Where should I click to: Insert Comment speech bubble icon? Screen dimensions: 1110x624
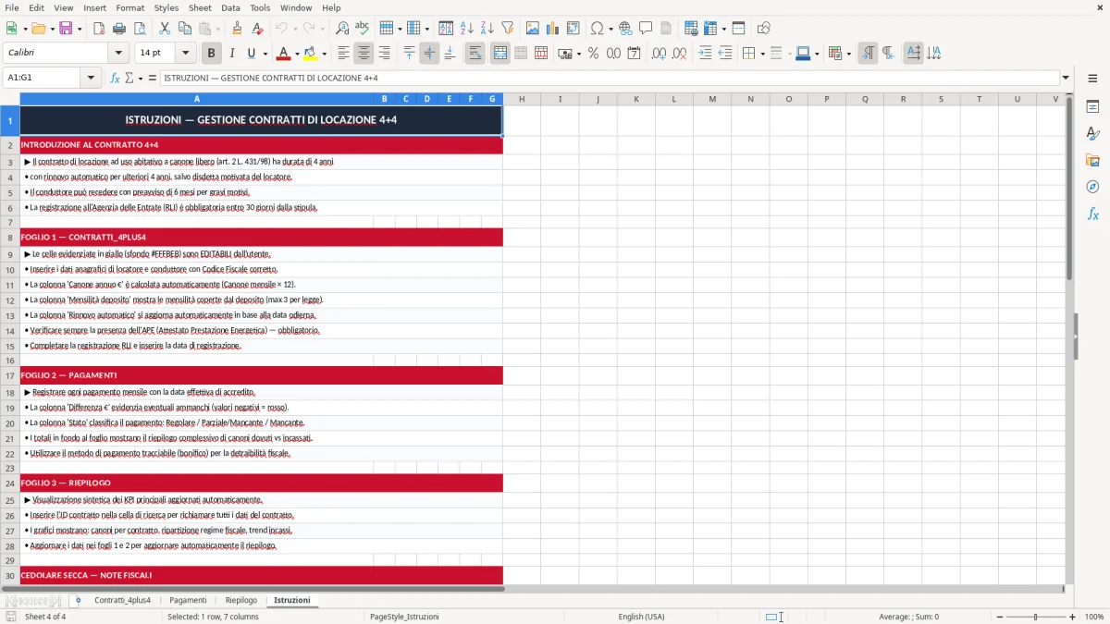646,29
